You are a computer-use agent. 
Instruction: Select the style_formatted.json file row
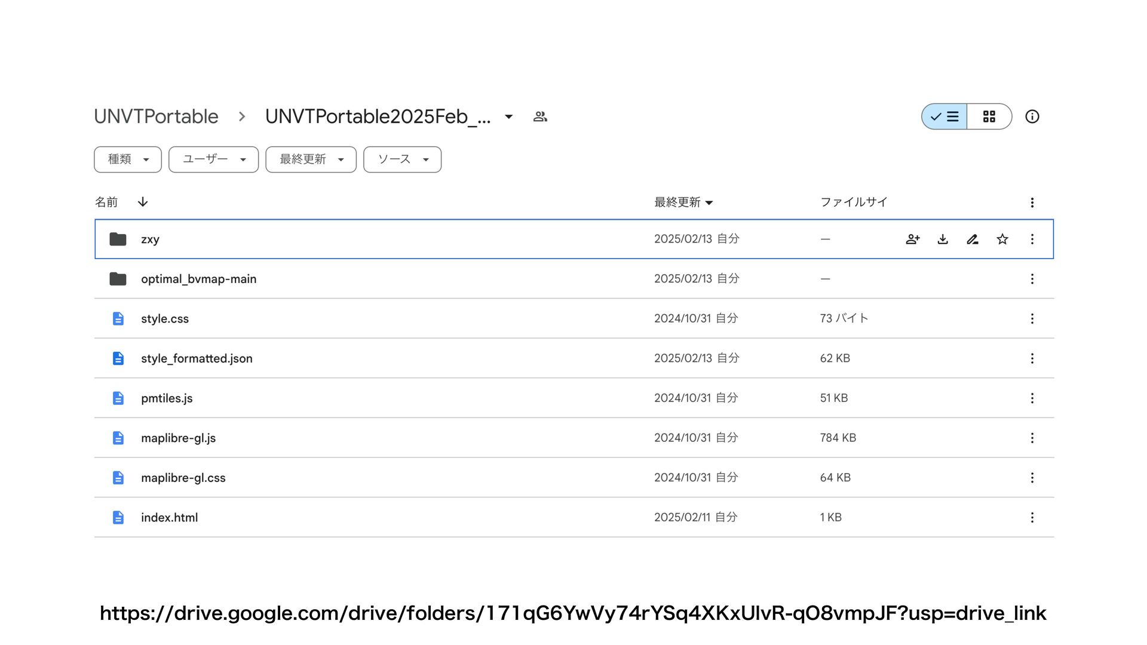click(197, 358)
